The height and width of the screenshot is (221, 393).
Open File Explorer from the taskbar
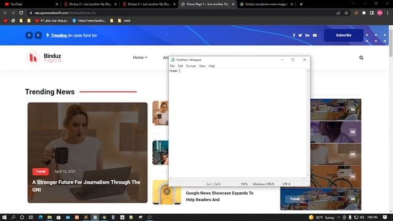(x=50, y=217)
